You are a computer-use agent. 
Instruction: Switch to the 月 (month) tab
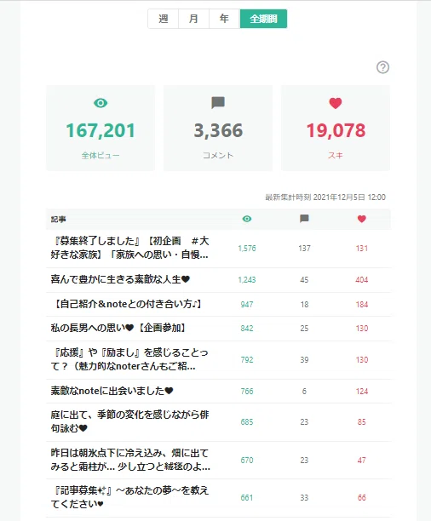[193, 19]
